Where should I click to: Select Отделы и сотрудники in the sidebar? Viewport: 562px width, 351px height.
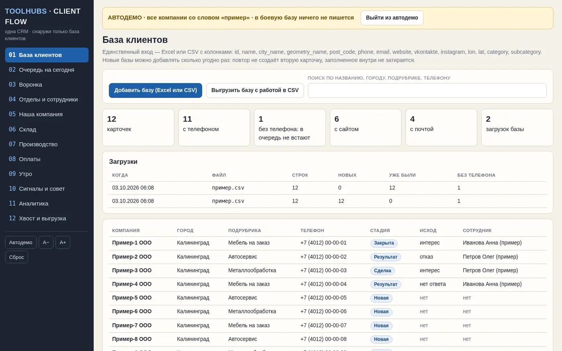tap(47, 99)
